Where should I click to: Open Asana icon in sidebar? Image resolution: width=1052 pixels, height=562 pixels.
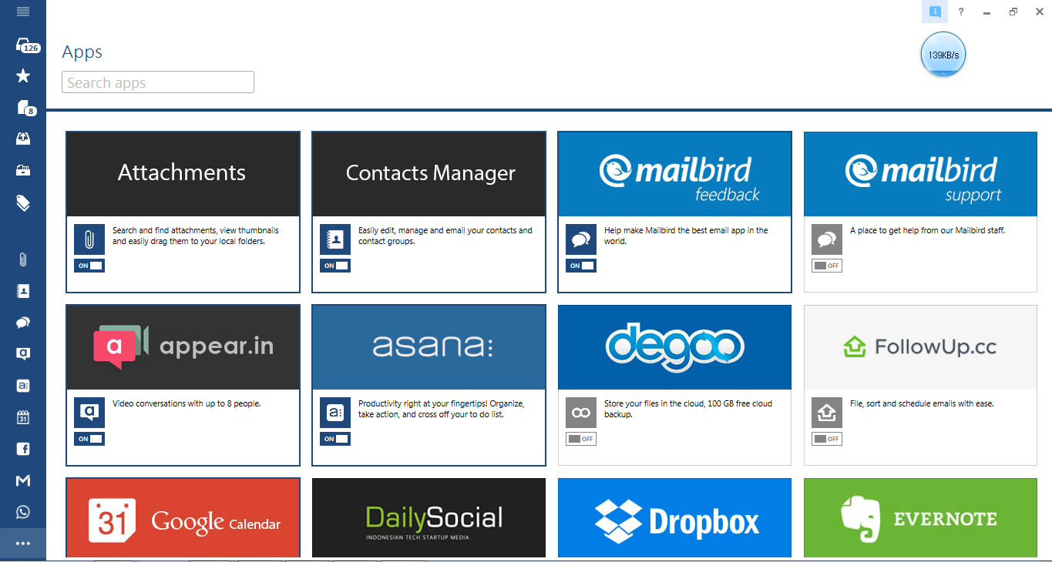coord(23,386)
